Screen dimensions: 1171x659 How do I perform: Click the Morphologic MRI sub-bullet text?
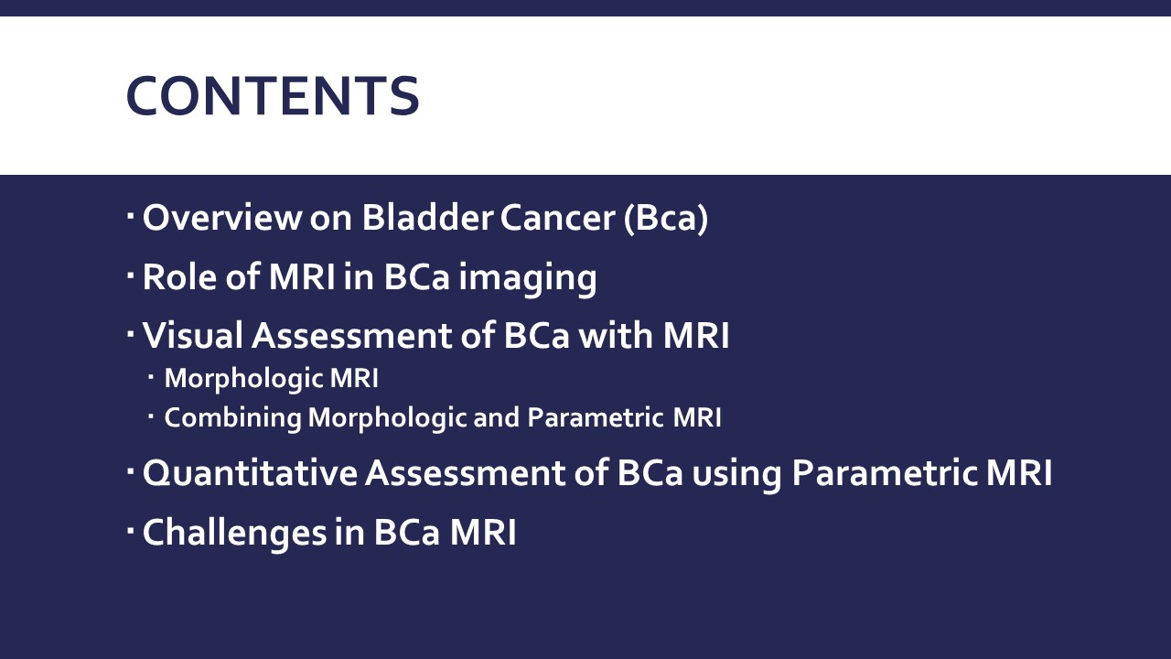[x=271, y=378]
